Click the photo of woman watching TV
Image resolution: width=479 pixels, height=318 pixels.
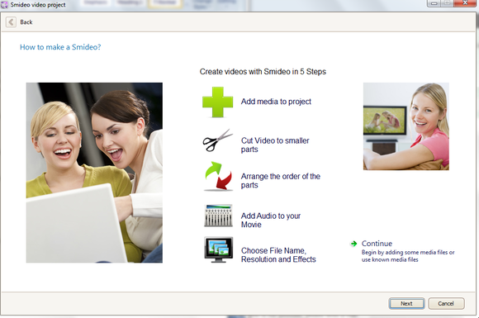(x=406, y=126)
